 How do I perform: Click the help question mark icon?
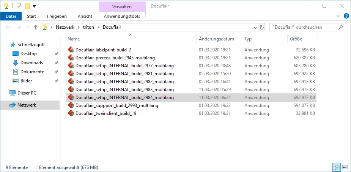tap(346, 16)
